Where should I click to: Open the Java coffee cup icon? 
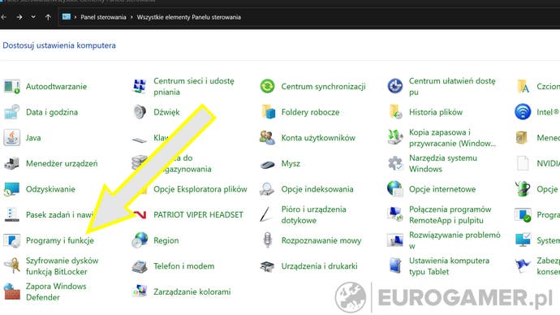12,138
